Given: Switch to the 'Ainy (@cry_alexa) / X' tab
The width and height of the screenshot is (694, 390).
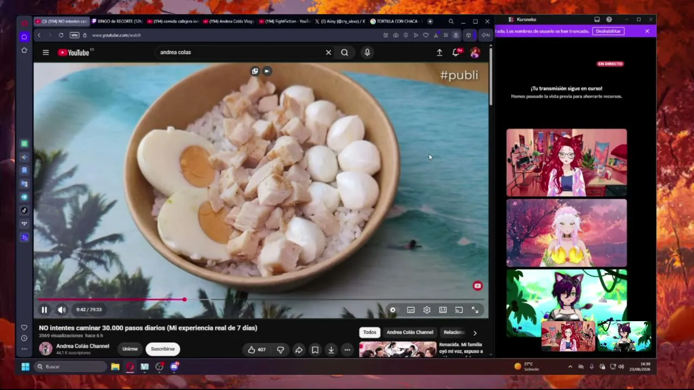Looking at the screenshot, I should coord(340,22).
